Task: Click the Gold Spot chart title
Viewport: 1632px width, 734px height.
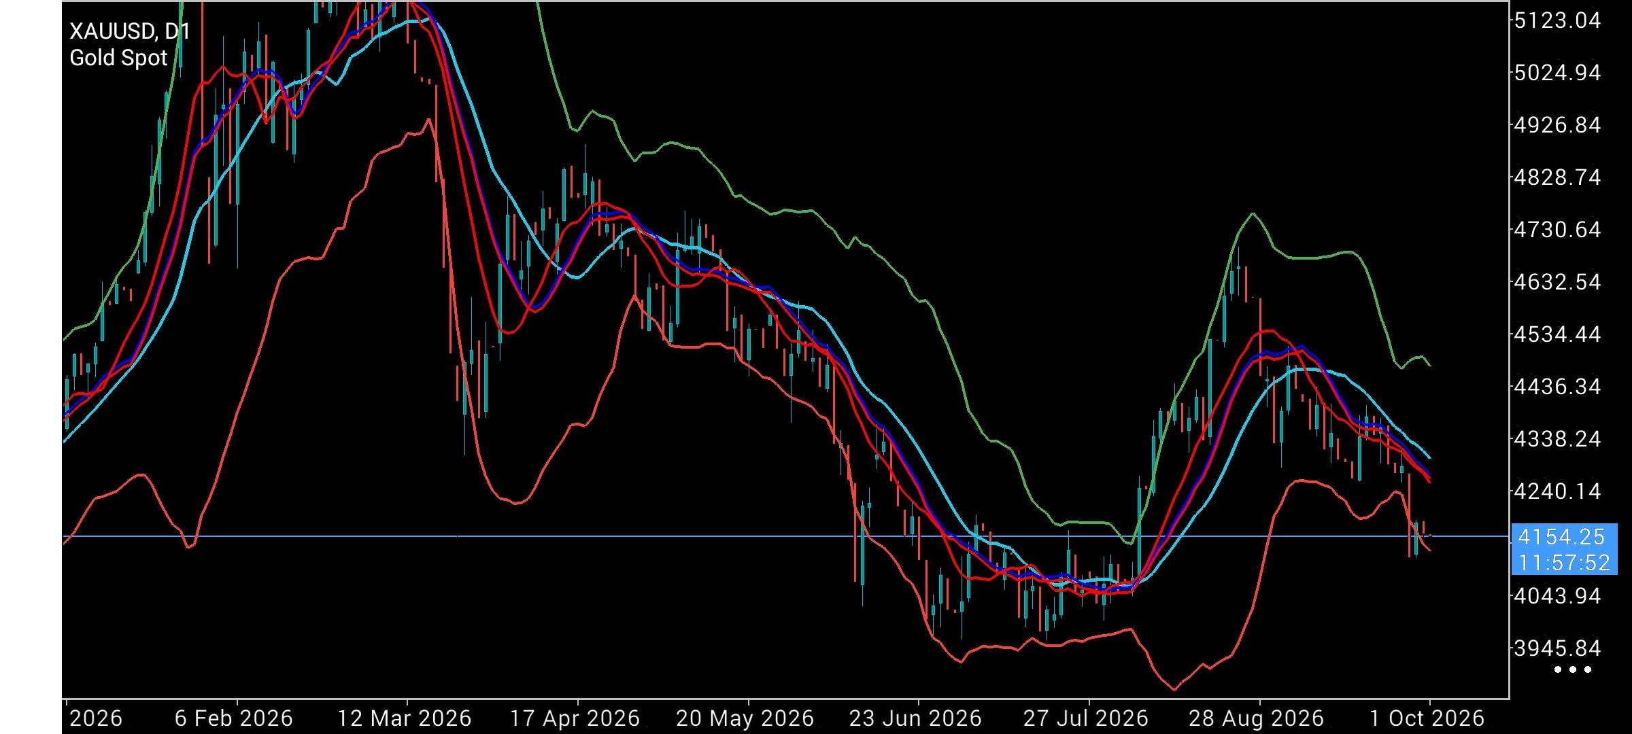Action: click(118, 58)
